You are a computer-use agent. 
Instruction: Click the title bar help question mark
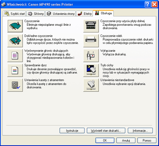point(148,5)
